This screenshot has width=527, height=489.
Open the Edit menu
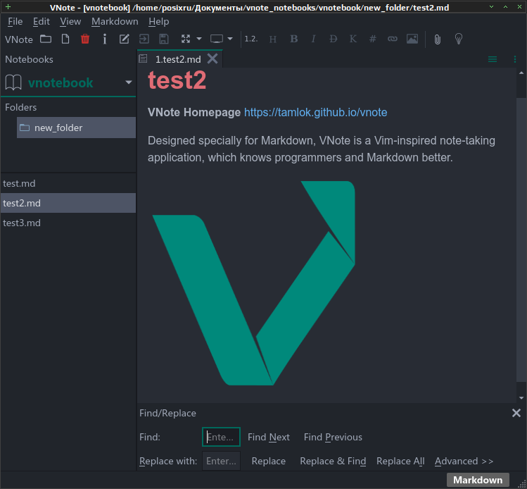[x=42, y=22]
